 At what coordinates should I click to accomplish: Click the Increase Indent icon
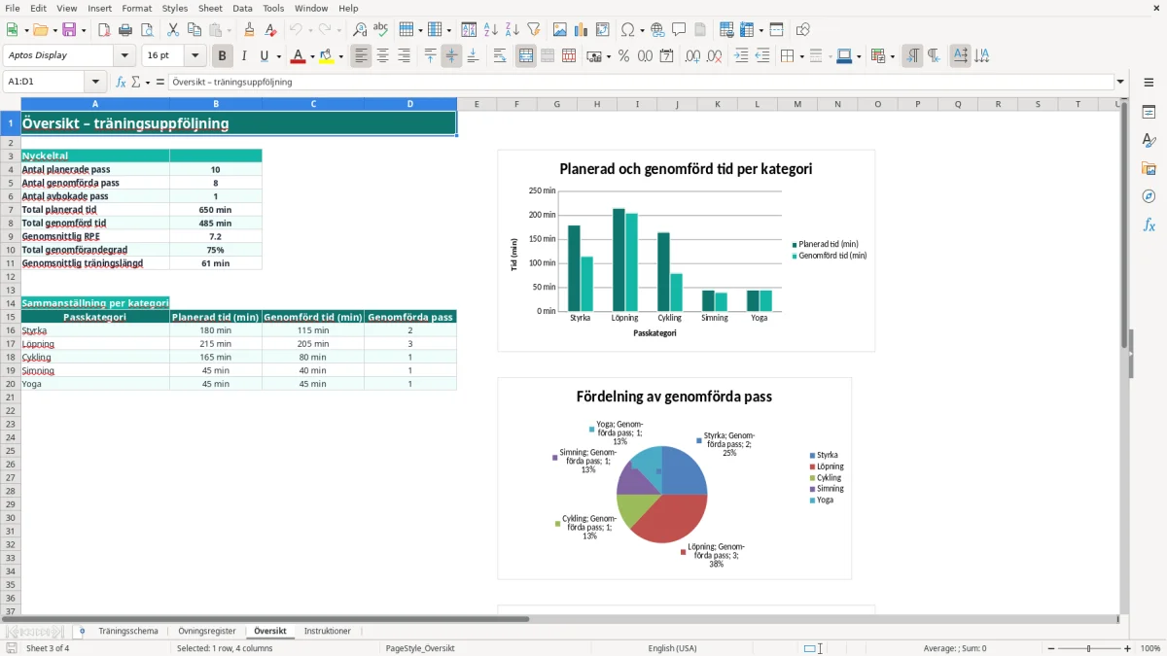[x=741, y=56]
